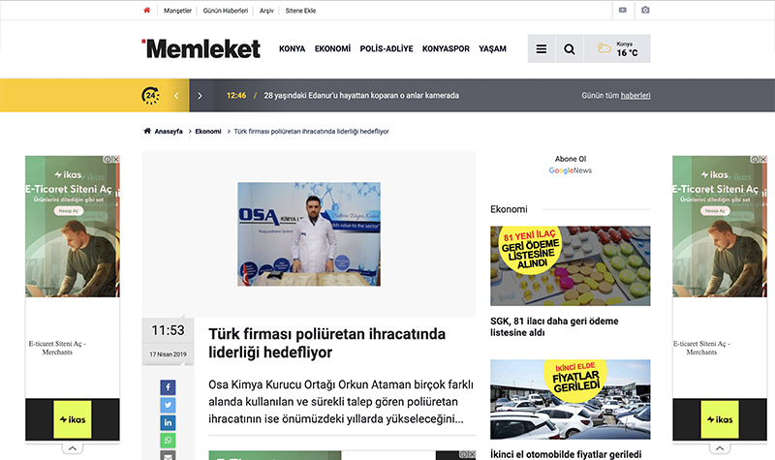This screenshot has width=775, height=460.
Task: Open the OSA Kimya article photo
Action: click(309, 234)
